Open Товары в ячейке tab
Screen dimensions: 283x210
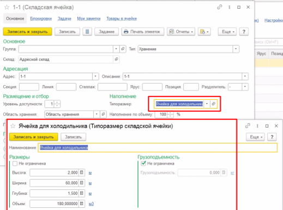122,19
